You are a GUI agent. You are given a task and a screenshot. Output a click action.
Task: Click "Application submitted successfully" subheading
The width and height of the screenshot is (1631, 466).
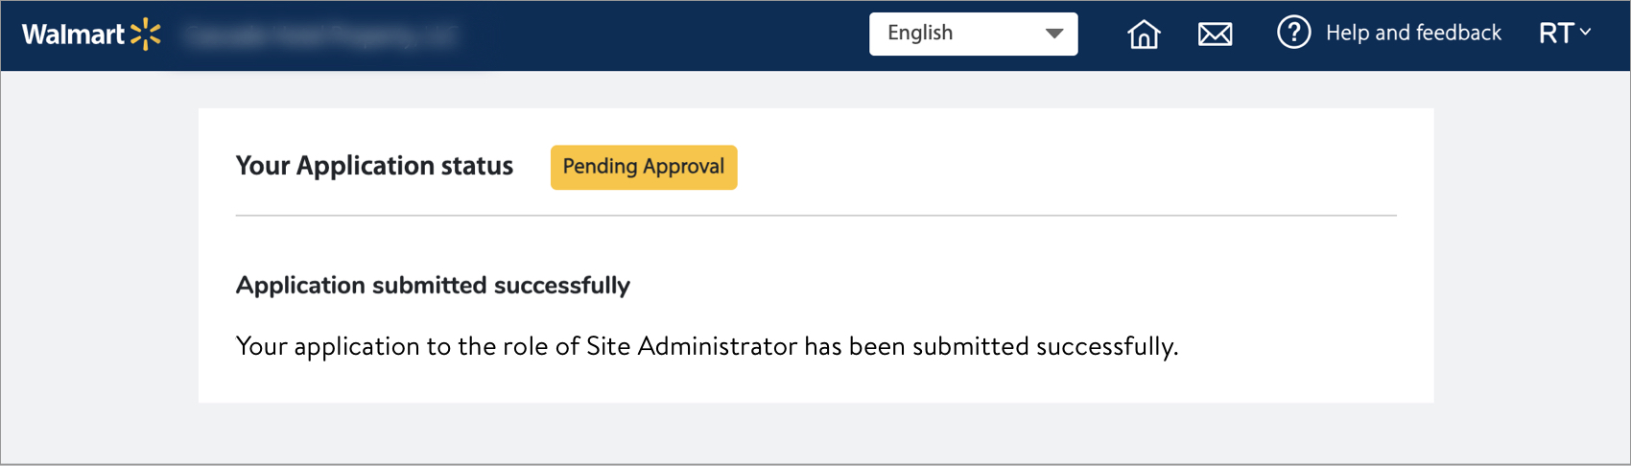(x=433, y=285)
